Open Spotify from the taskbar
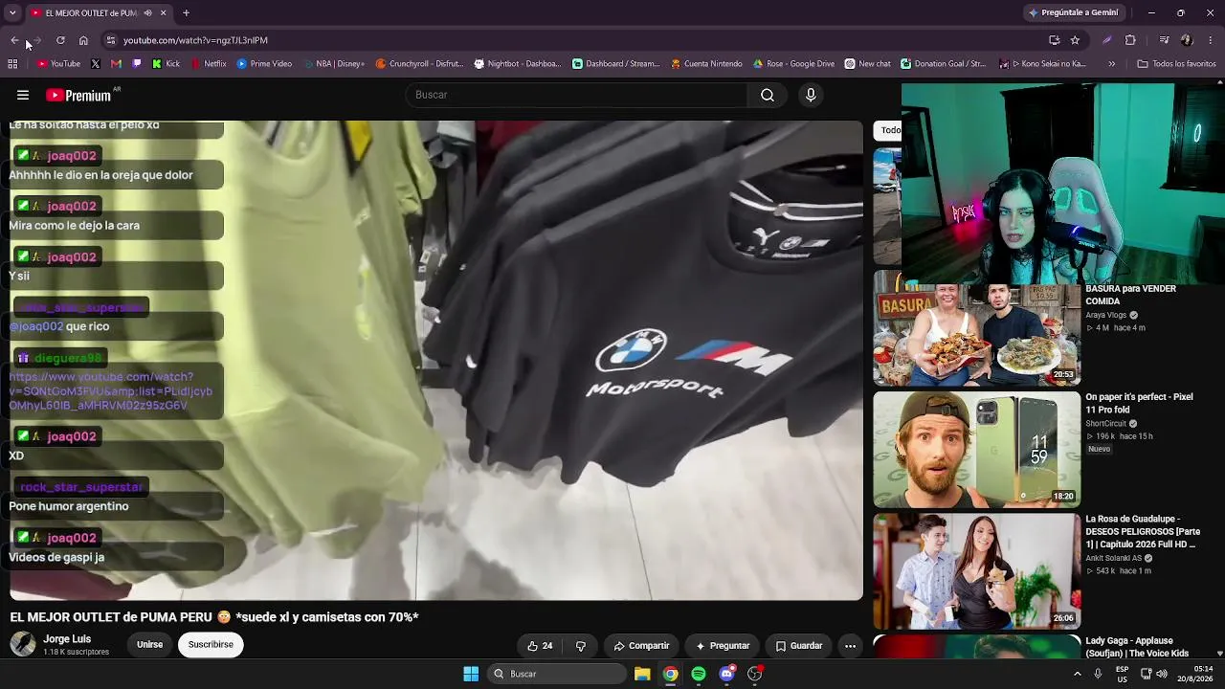 [699, 674]
